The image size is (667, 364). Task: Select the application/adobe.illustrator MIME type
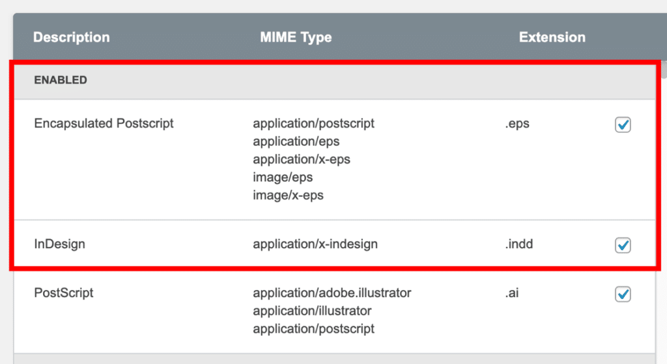(332, 293)
